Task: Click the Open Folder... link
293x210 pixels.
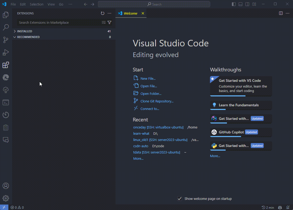Action: click(151, 94)
